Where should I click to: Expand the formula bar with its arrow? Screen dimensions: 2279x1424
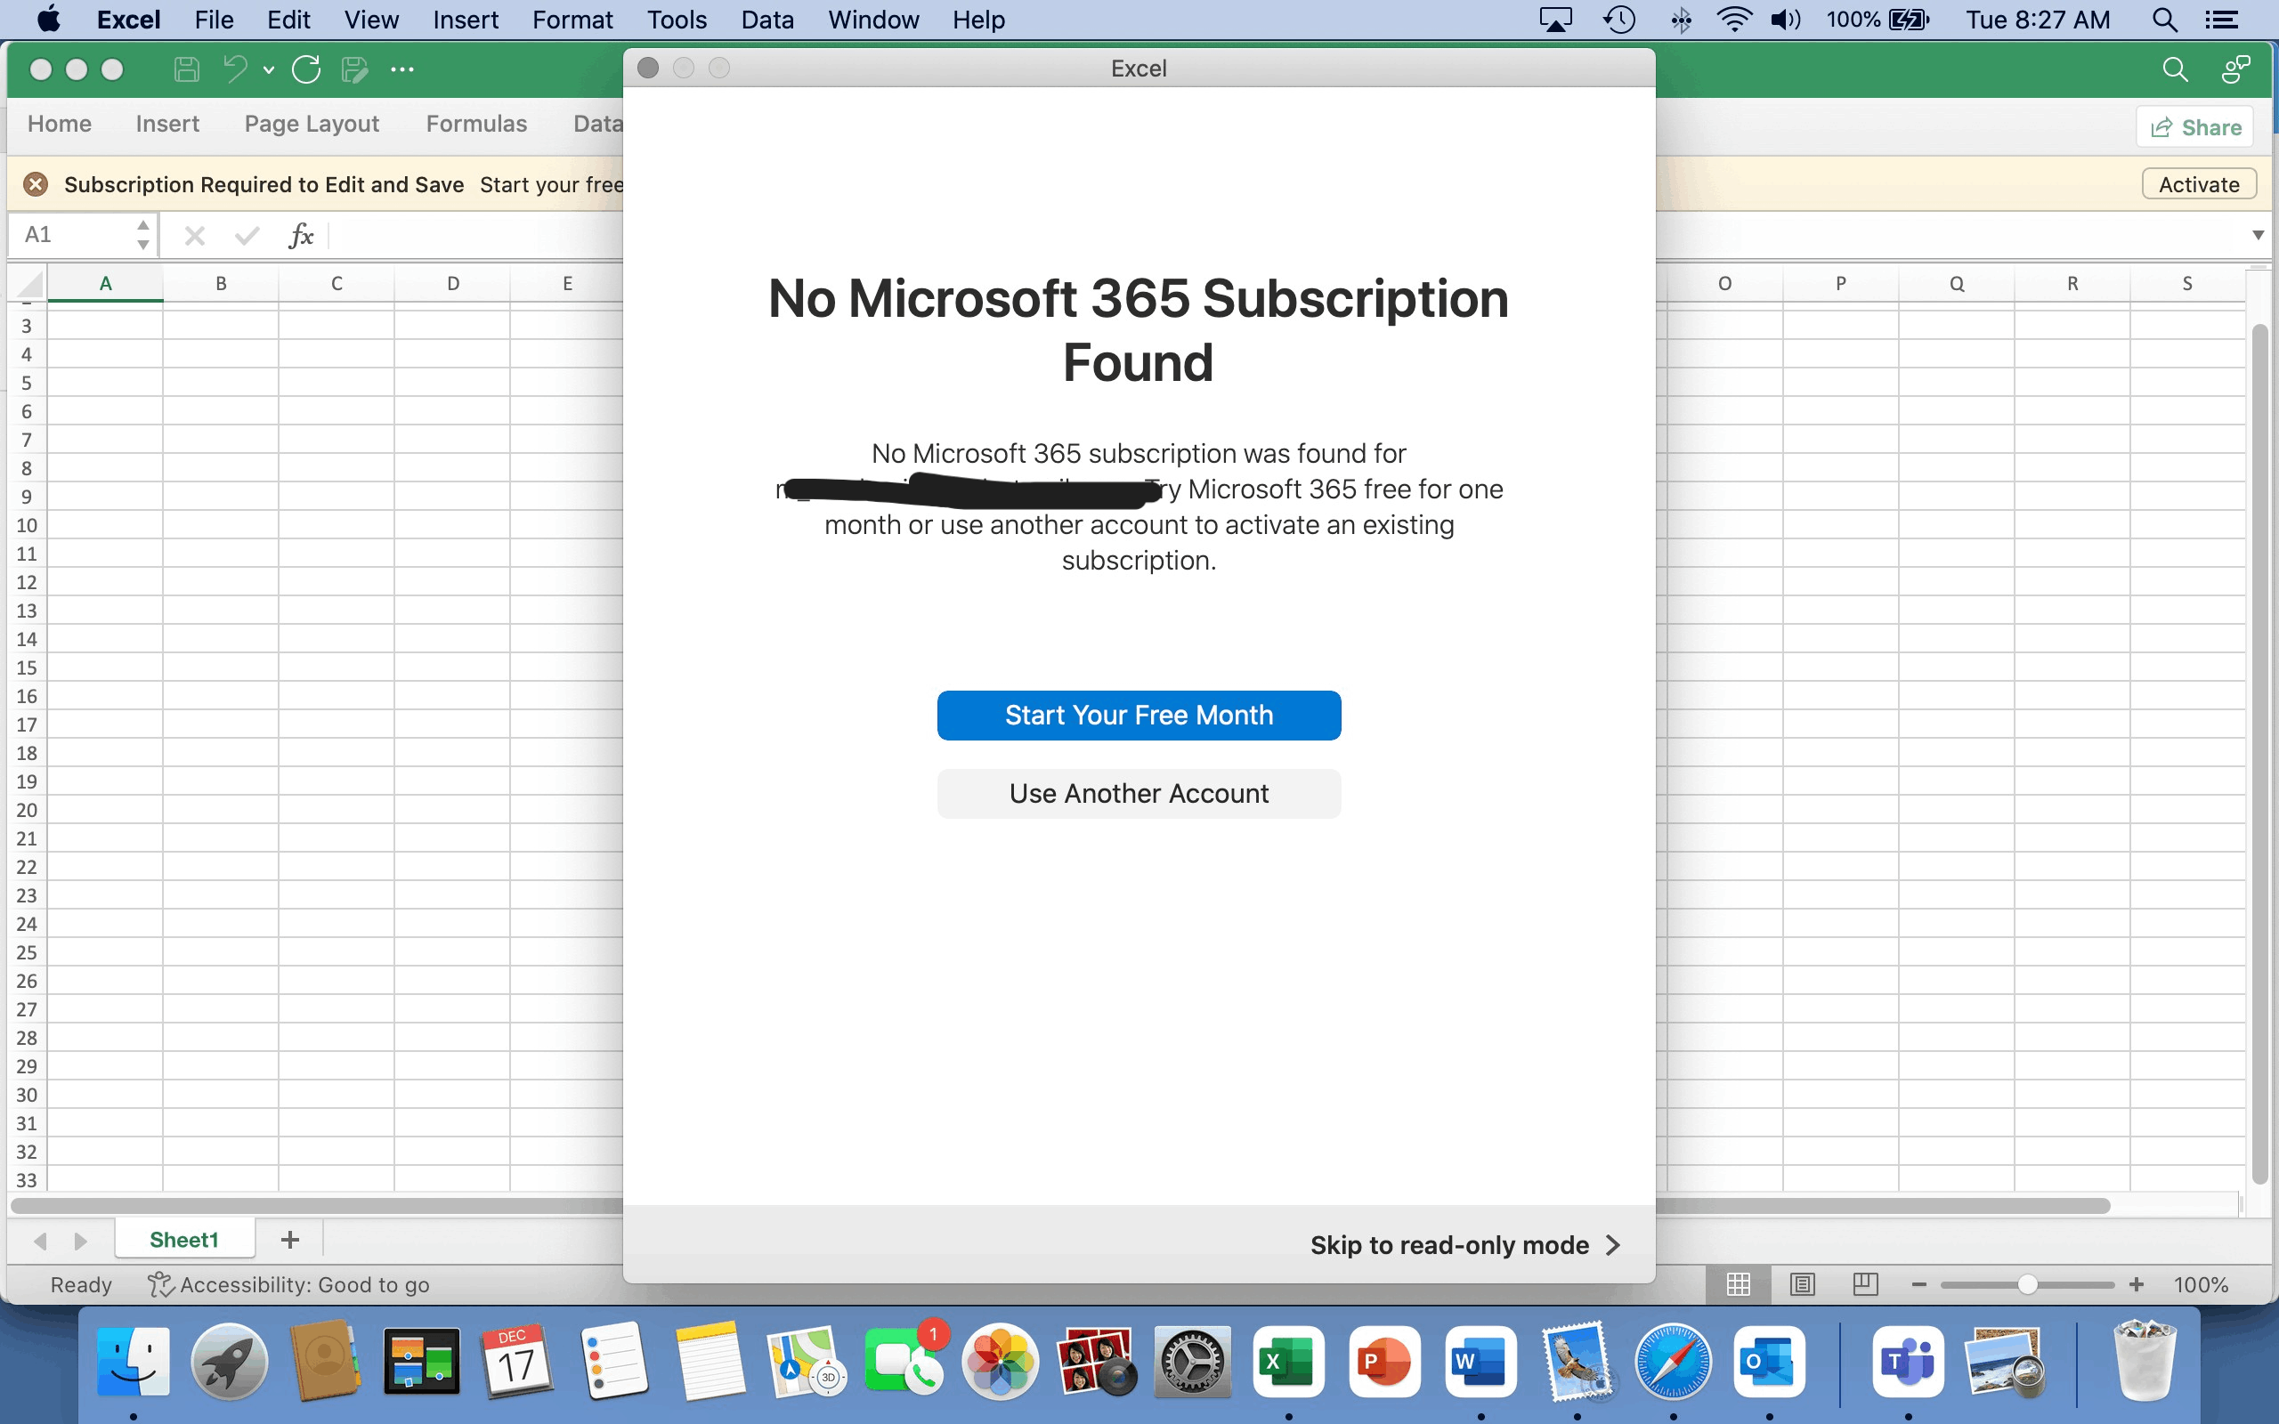click(x=2259, y=236)
